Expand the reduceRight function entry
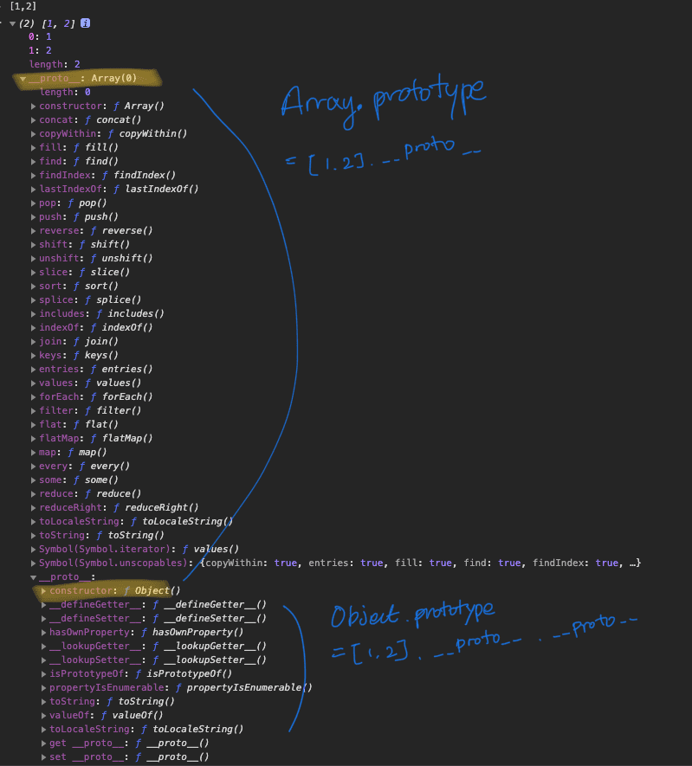 [33, 508]
